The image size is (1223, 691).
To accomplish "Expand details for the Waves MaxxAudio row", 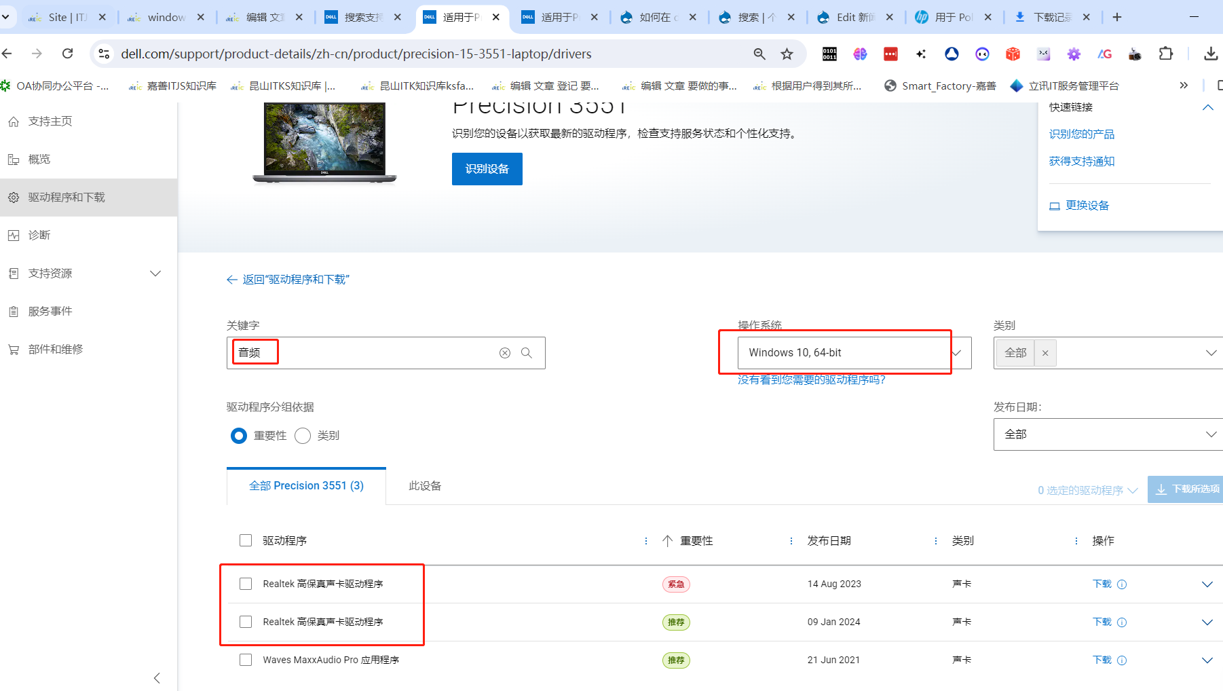I will (x=1207, y=660).
